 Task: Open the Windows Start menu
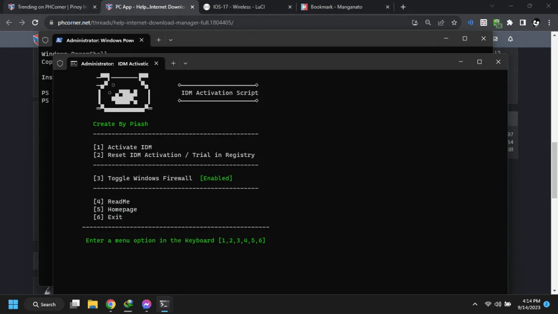tap(13, 304)
